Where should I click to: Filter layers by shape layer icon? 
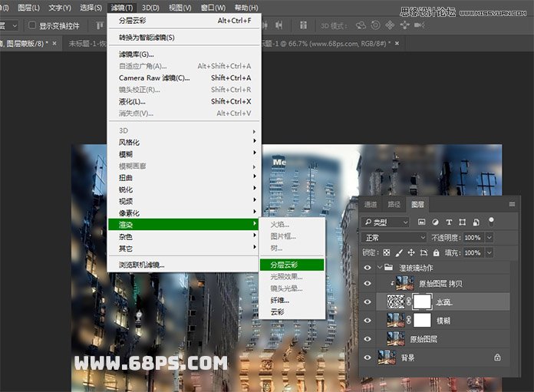462,222
